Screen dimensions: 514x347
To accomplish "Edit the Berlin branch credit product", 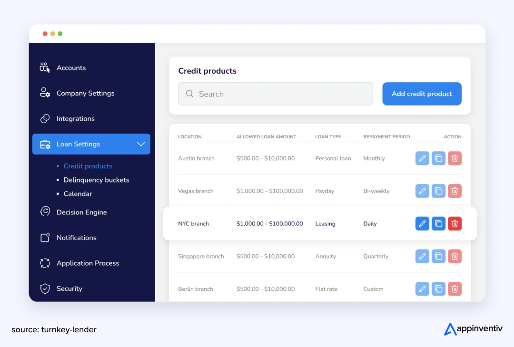I will tap(422, 289).
